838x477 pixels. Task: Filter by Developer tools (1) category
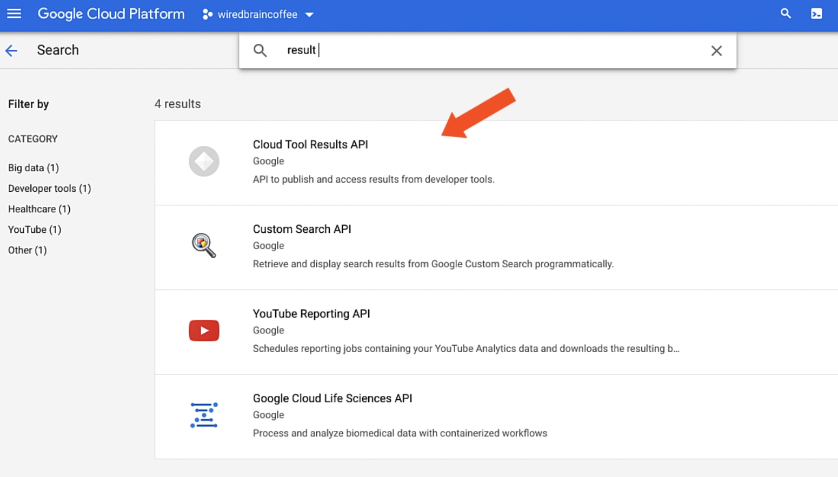50,189
